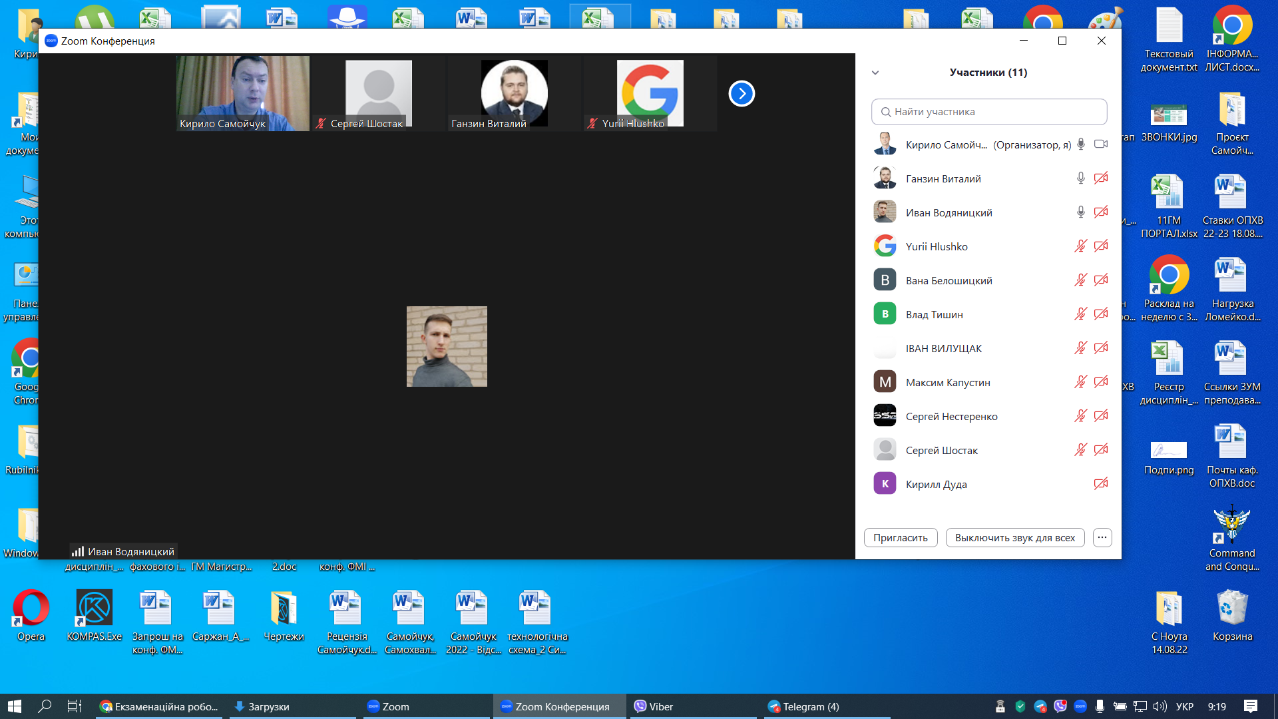The height and width of the screenshot is (719, 1278).
Task: Click the Найти участника search field
Action: pyautogui.click(x=989, y=112)
